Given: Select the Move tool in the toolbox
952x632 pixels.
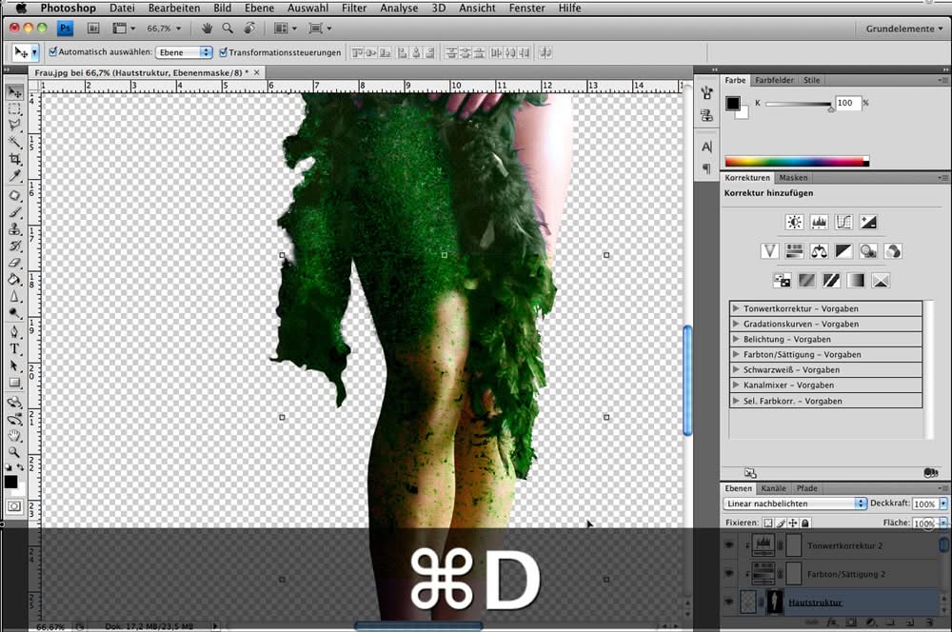Looking at the screenshot, I should coord(15,92).
